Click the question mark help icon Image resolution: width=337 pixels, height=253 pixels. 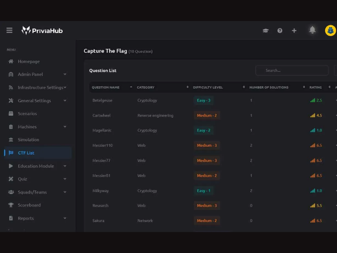pyautogui.click(x=280, y=30)
